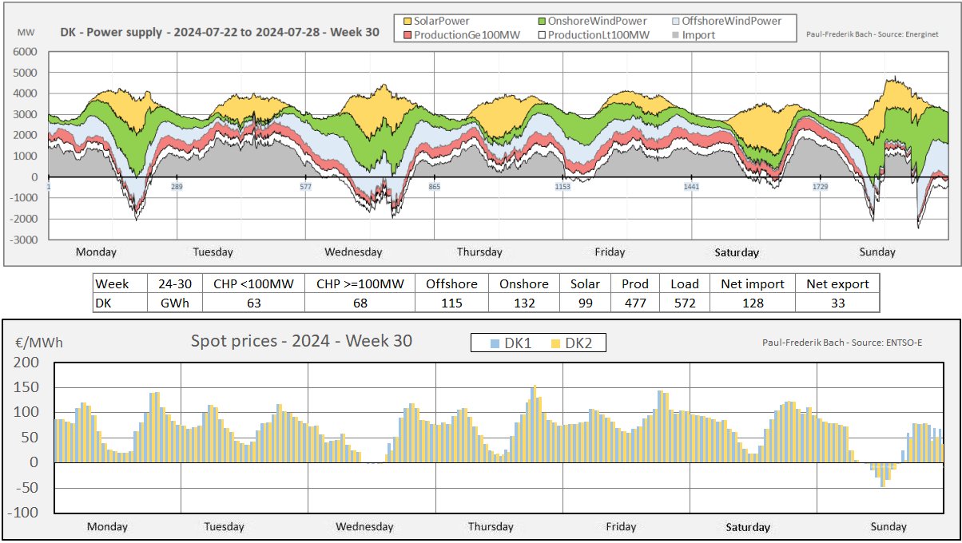This screenshot has height=543, width=962.
Task: Click the Net export value 33 cell
Action: click(837, 303)
